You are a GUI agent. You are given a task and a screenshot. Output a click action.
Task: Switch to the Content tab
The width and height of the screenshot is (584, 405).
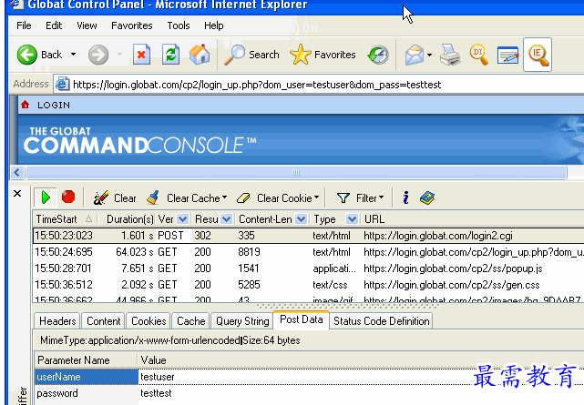[x=104, y=321]
